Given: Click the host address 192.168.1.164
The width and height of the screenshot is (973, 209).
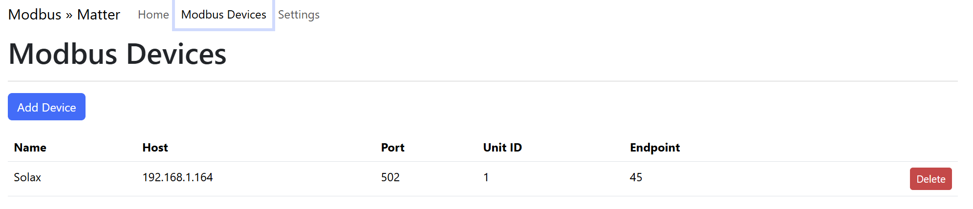Looking at the screenshot, I should (177, 177).
